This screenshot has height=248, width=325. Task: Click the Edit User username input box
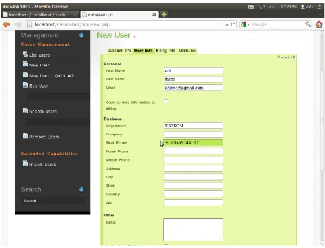click(58, 97)
